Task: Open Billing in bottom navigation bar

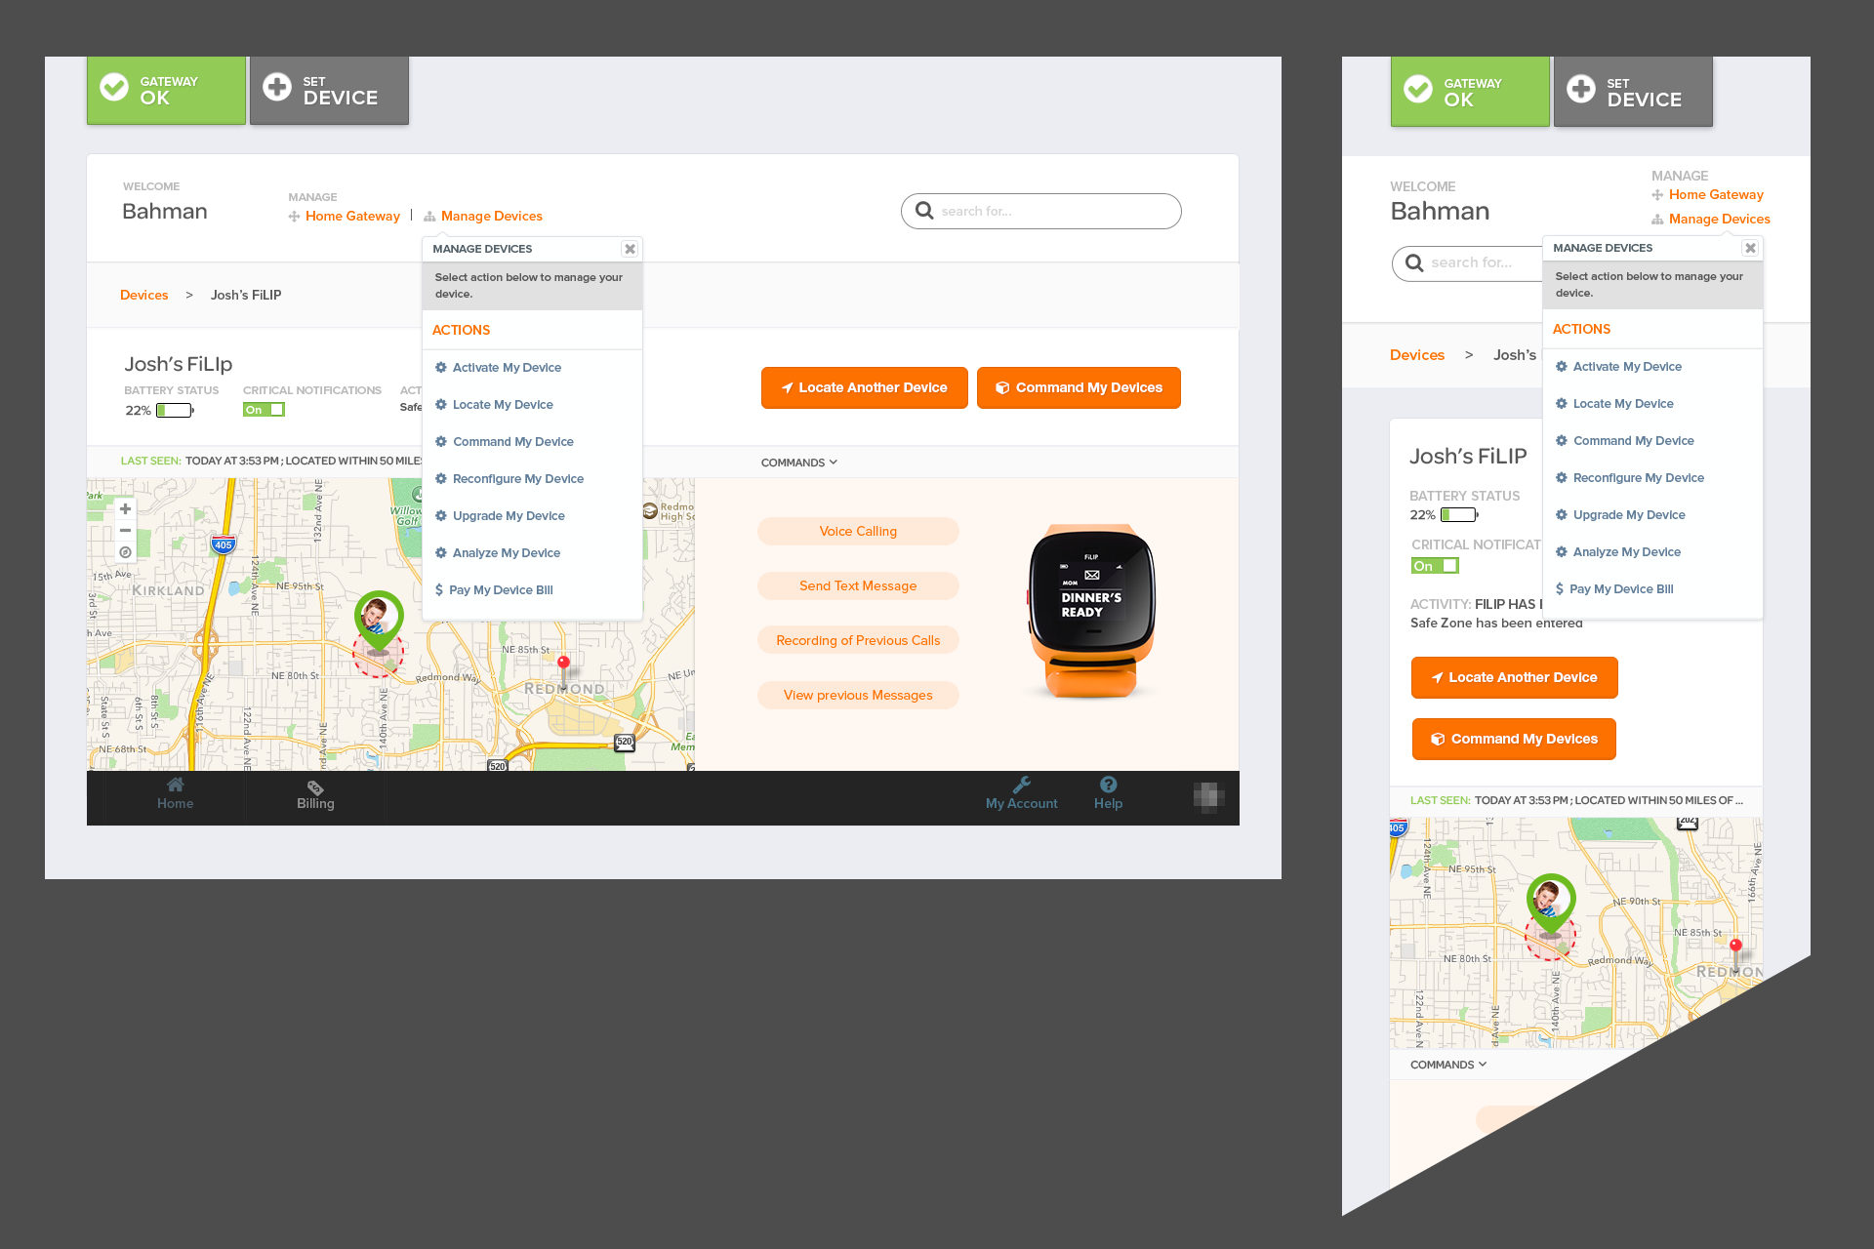Action: (x=315, y=796)
